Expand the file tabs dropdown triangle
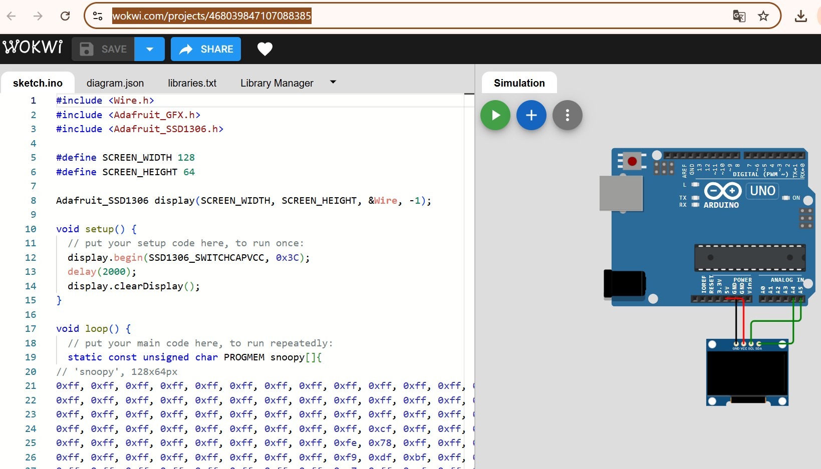The height and width of the screenshot is (469, 821). coord(333,82)
